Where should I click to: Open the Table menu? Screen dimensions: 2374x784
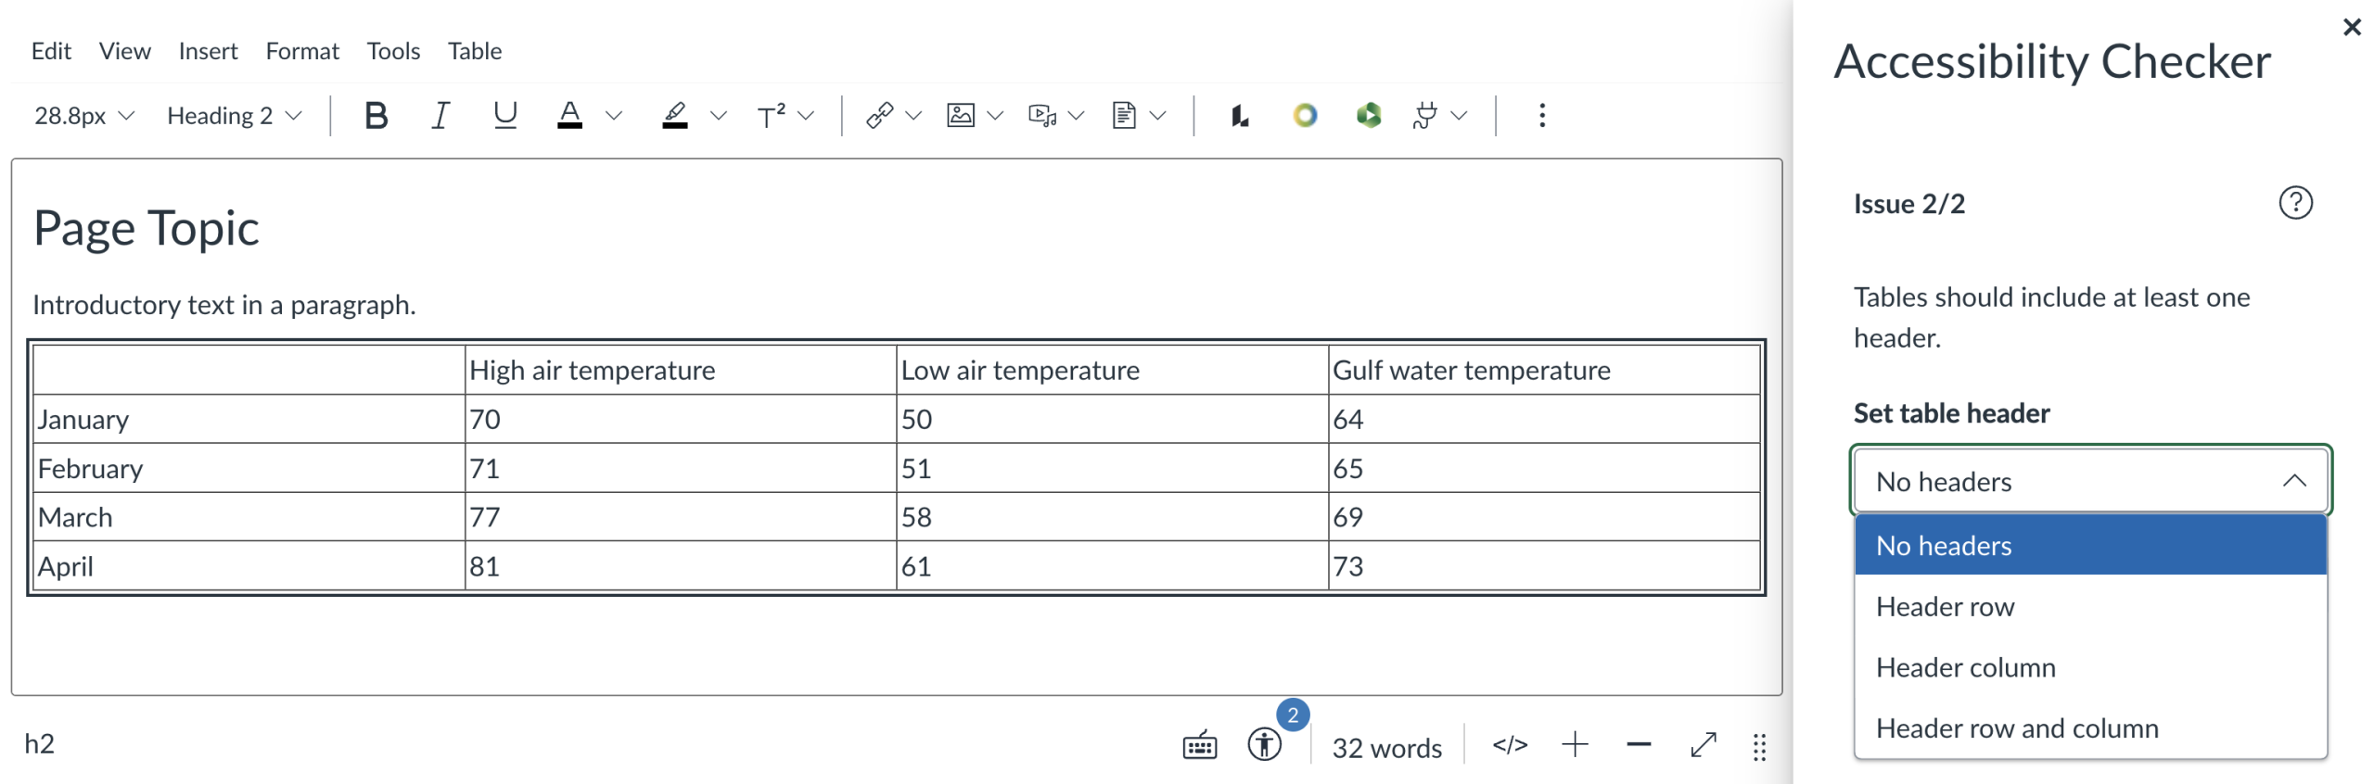(x=474, y=51)
